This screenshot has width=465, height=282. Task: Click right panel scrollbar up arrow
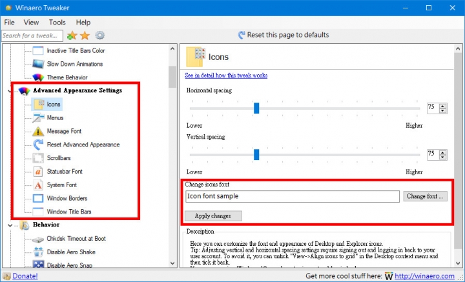tap(458, 48)
